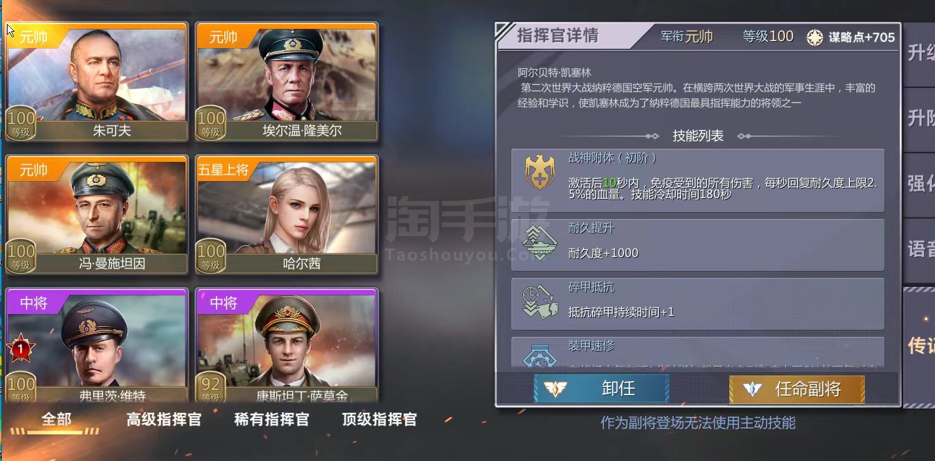
Task: Click the level 92 badge on 康斯坦丁·萨莫金
Action: click(211, 388)
